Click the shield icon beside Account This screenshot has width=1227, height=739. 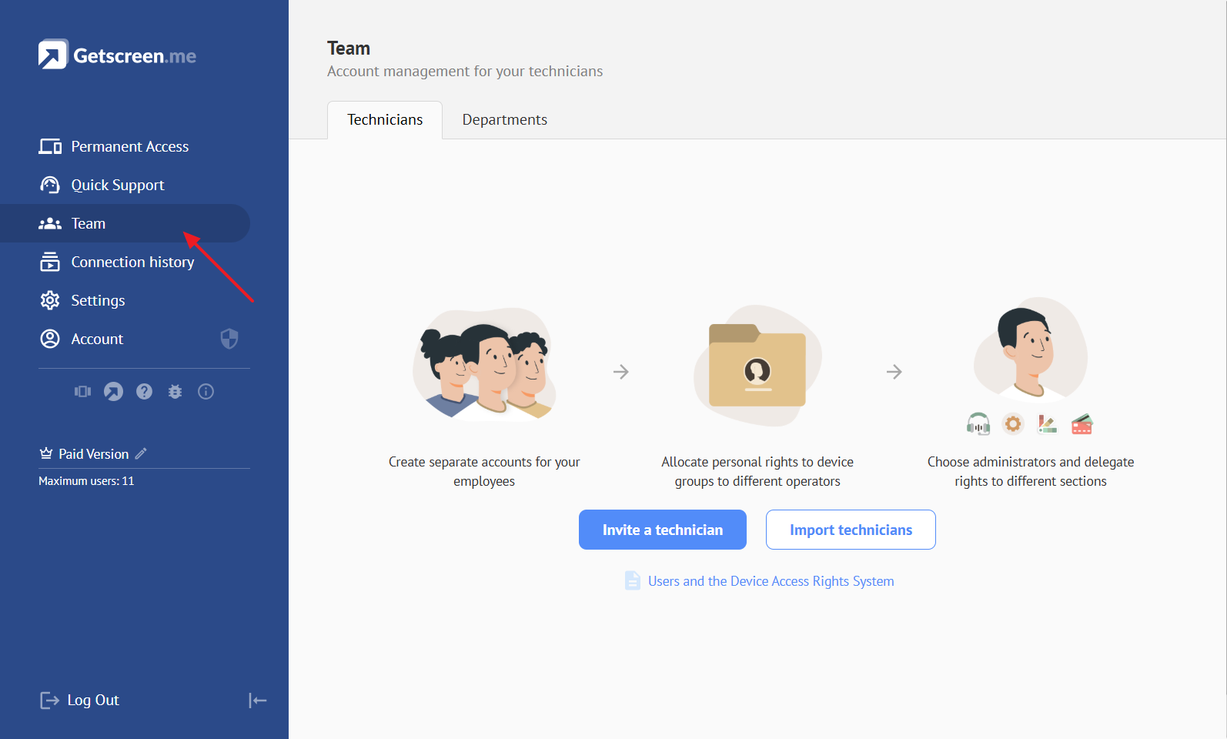click(229, 339)
